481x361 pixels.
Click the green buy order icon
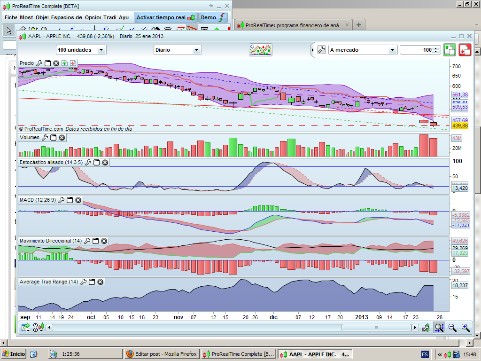[x=449, y=50]
